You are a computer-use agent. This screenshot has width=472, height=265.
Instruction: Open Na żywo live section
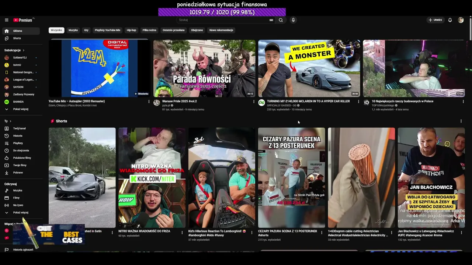point(21,205)
